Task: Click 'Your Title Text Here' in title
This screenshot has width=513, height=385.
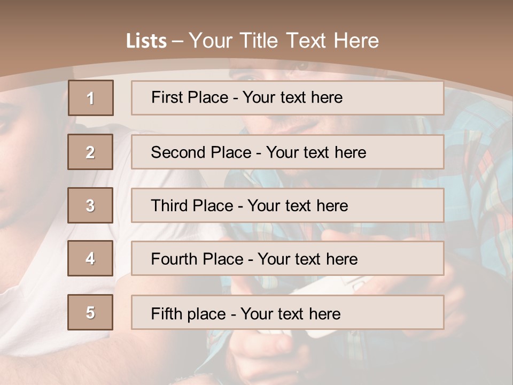Action: pos(284,41)
